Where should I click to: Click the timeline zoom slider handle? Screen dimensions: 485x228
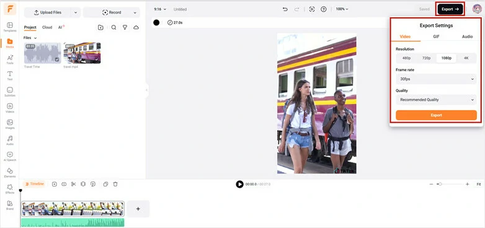[x=440, y=184]
